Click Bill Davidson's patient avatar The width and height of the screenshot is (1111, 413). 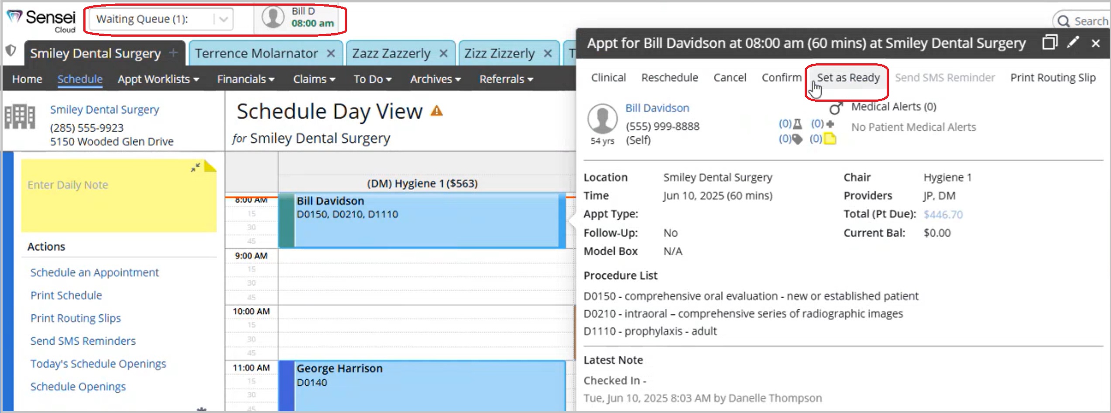[x=602, y=119]
